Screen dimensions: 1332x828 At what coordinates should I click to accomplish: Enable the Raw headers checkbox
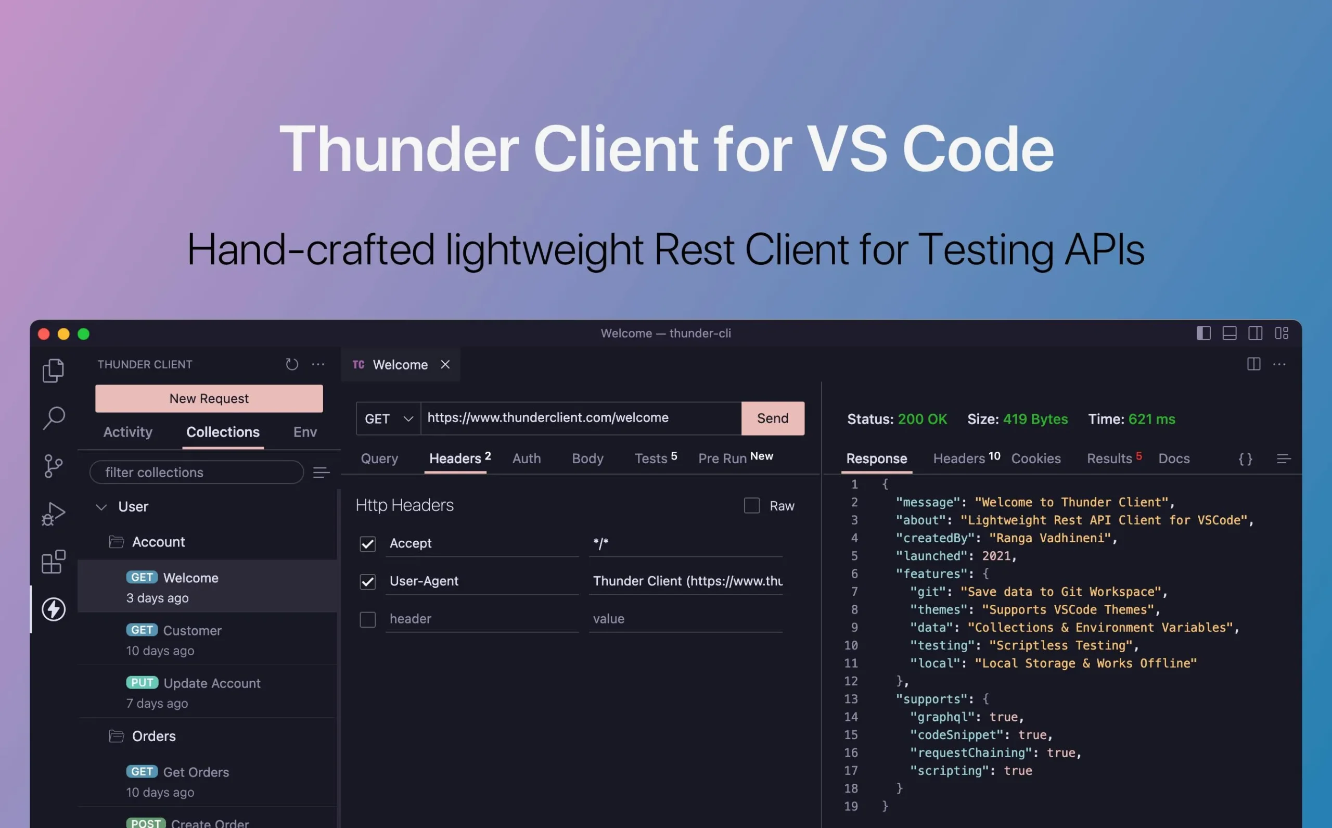[752, 505]
